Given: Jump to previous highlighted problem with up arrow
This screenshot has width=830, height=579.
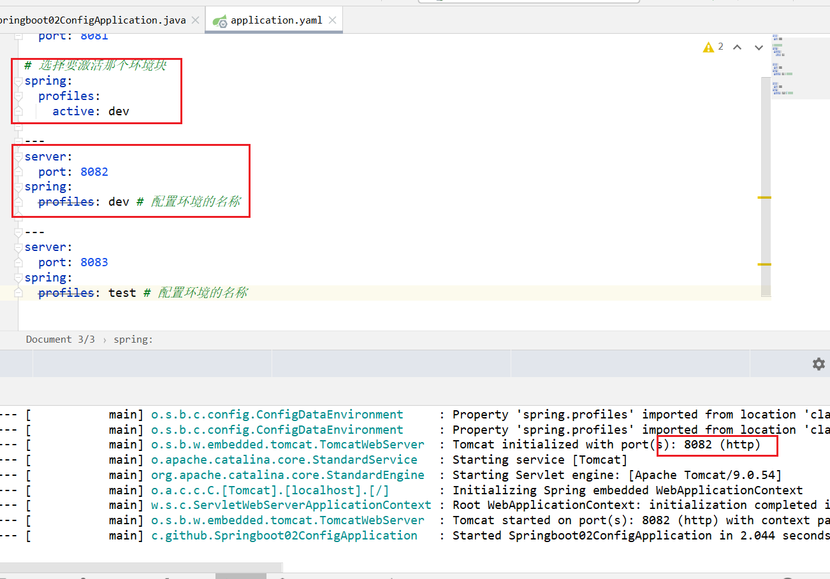Looking at the screenshot, I should pos(738,47).
